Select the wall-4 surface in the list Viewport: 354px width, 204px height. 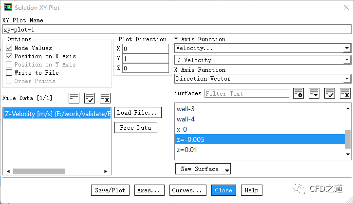[185, 119]
